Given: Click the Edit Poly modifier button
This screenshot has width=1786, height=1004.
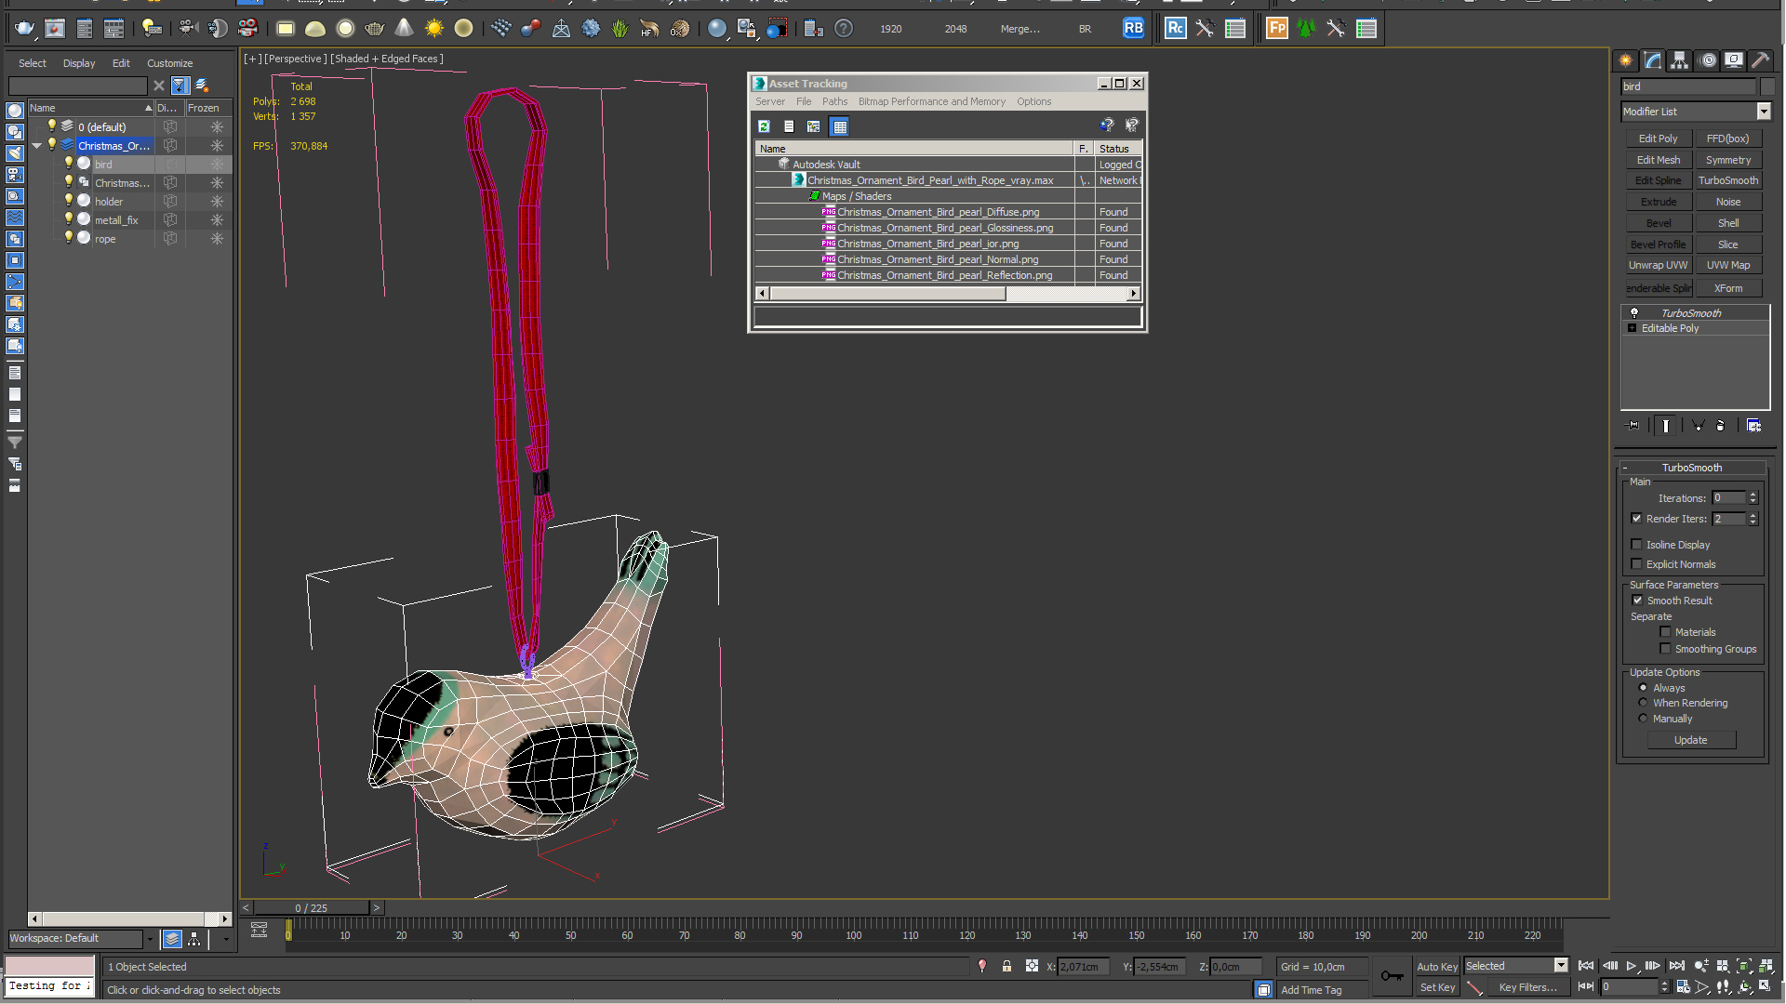Looking at the screenshot, I should [1658, 139].
